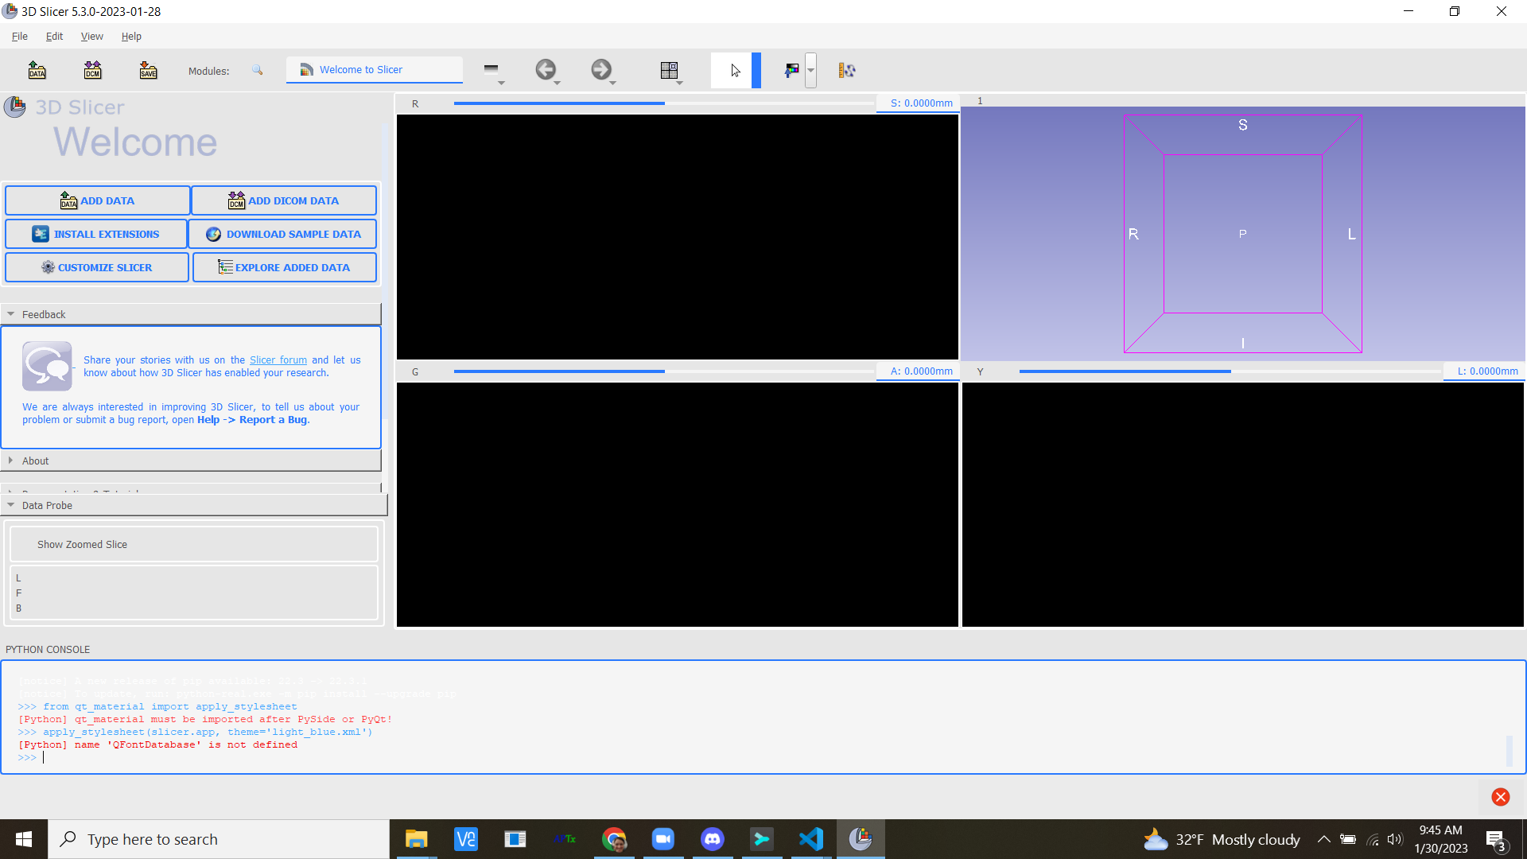Click the Explore Added Data button
Screen dimensions: 1527x859
click(283, 267)
